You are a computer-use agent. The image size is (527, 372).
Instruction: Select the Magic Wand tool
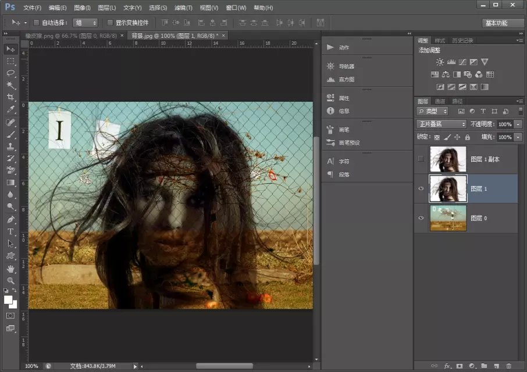(10, 85)
